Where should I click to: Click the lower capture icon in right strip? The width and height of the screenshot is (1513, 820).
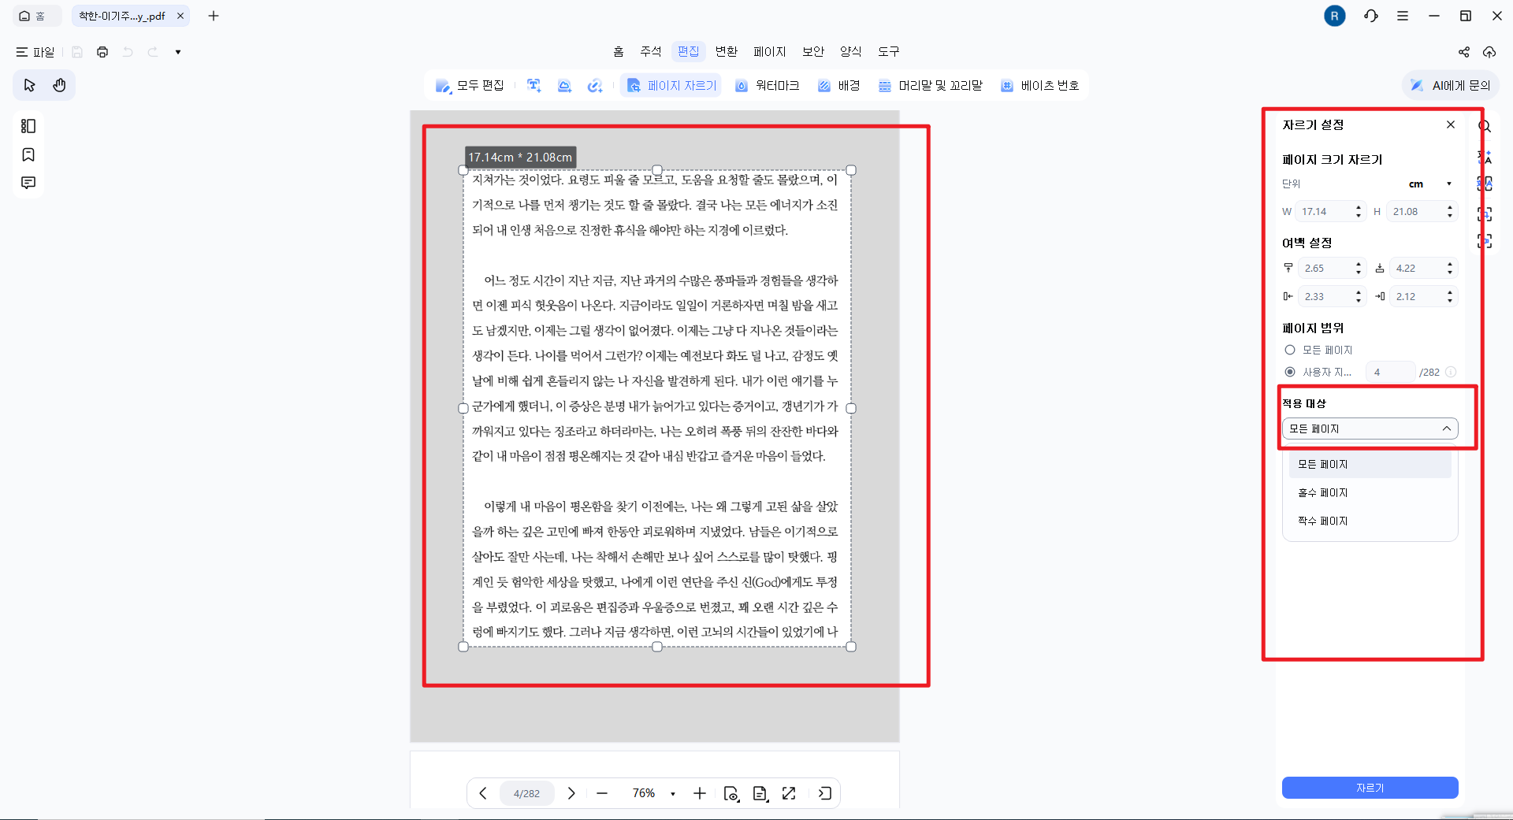tap(1485, 241)
